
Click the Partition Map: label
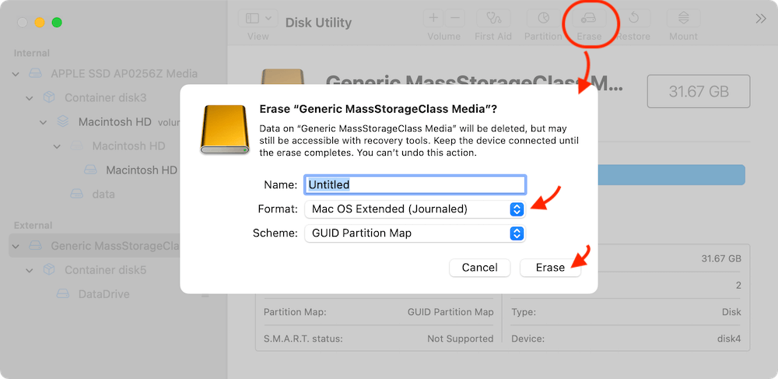click(295, 312)
